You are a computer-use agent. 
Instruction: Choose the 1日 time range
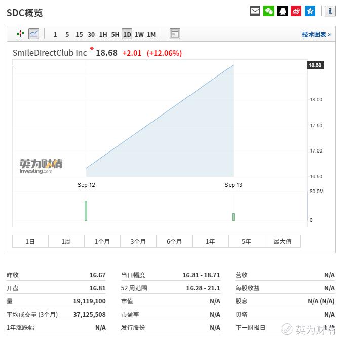(x=30, y=241)
